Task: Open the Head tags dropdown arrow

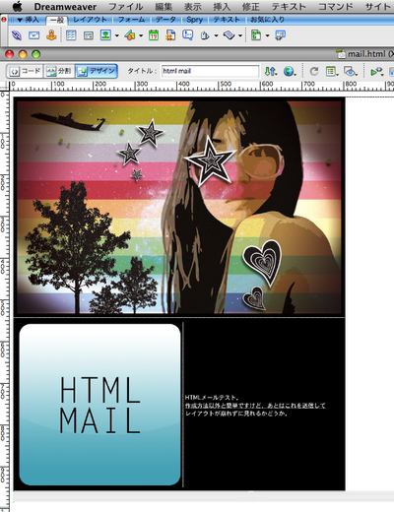Action: (x=216, y=35)
